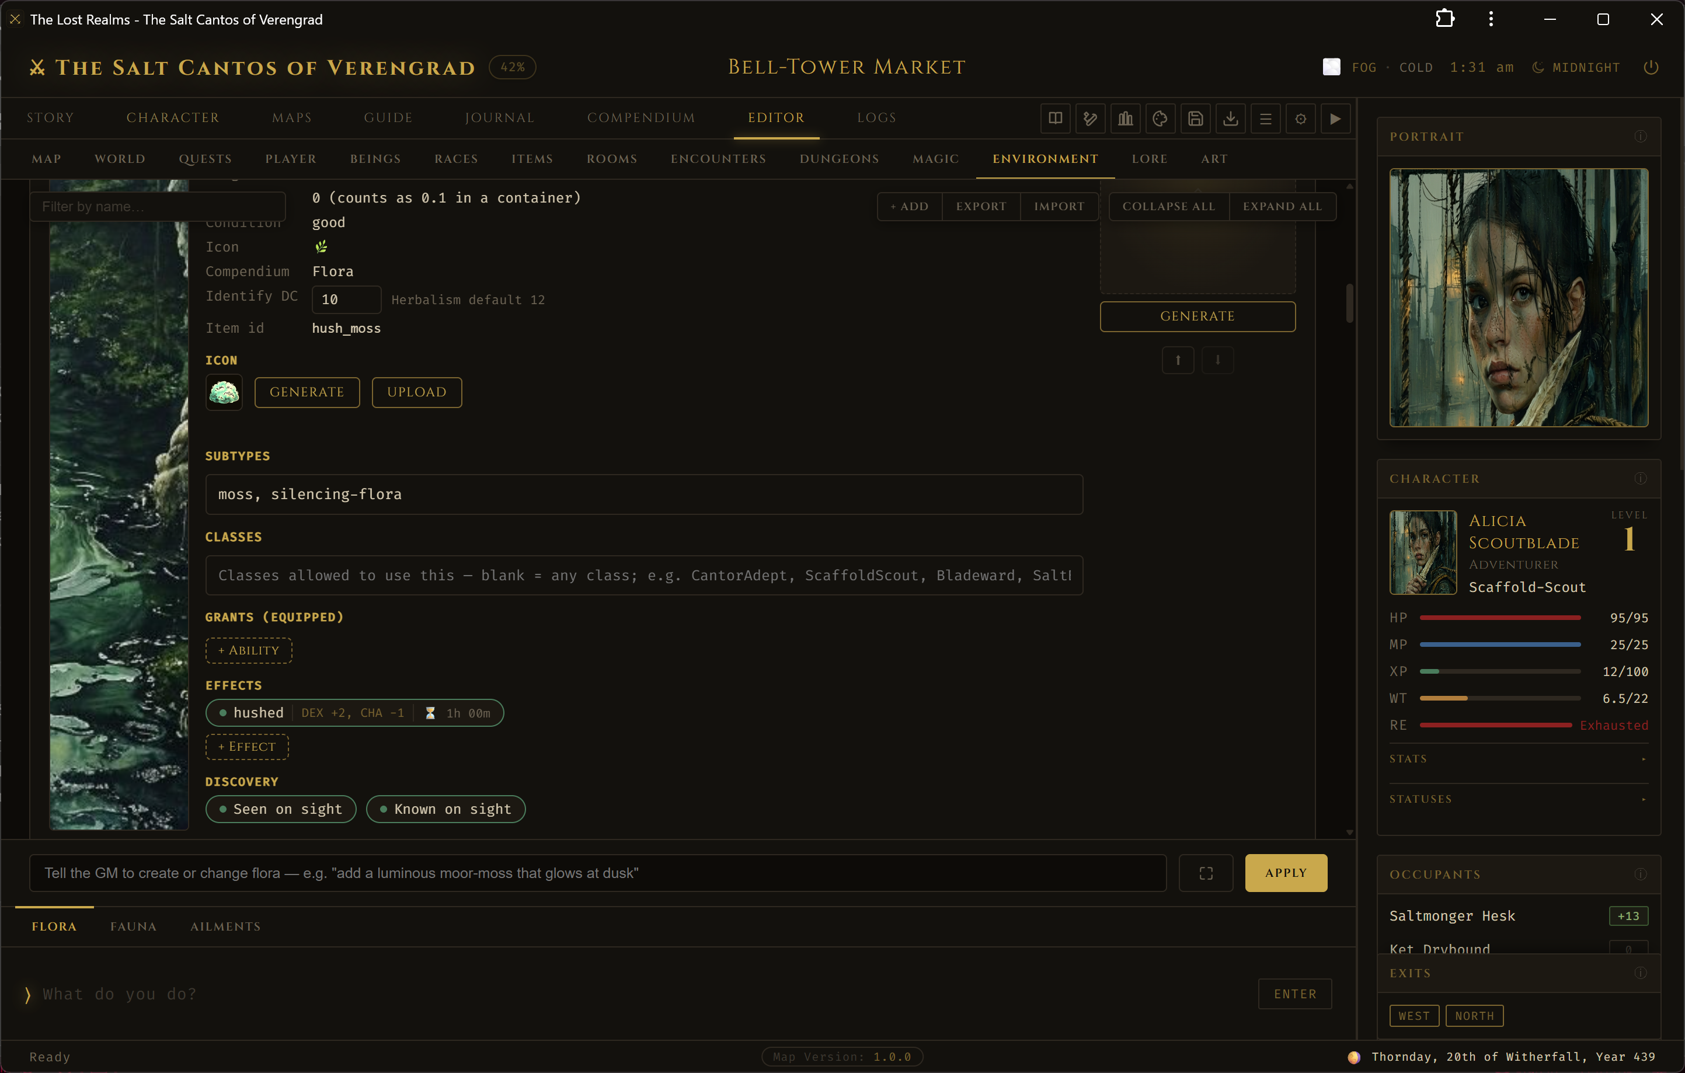Click the fog weather icon

coord(1331,67)
